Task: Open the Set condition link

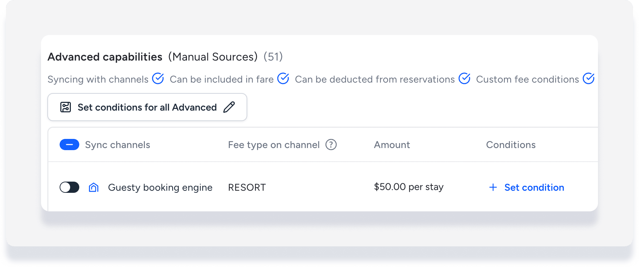Action: (534, 188)
